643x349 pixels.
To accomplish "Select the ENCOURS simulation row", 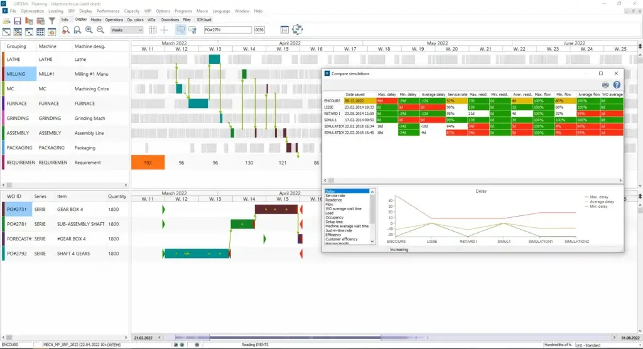I will pyautogui.click(x=333, y=100).
